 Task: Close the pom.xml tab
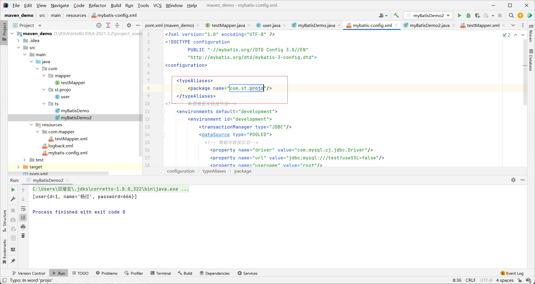point(198,25)
